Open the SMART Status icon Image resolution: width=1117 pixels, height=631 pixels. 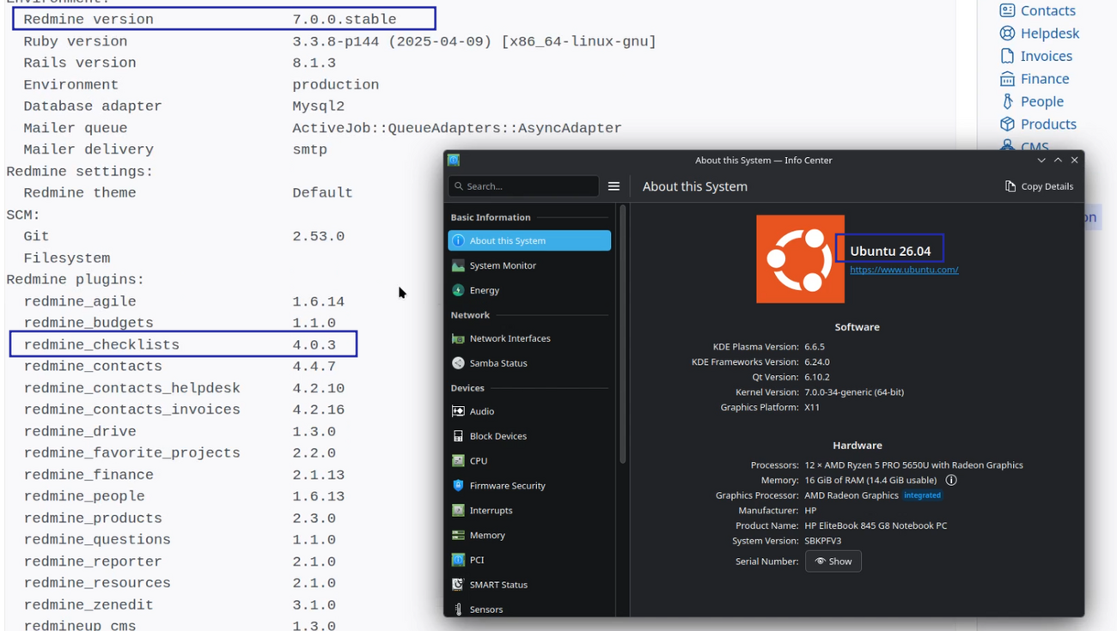click(x=458, y=585)
